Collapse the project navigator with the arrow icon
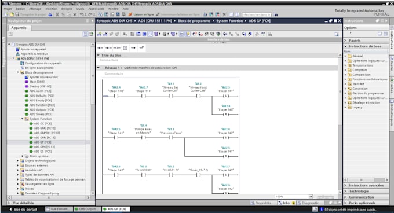This screenshot has height=213, width=394. 92,21
